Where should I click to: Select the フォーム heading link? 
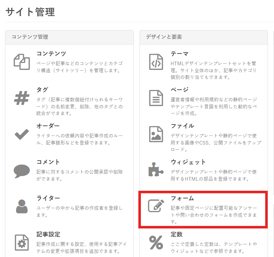tap(182, 198)
